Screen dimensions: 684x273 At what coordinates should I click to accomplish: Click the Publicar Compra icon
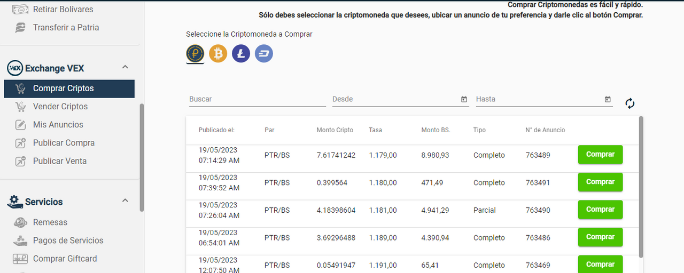(20, 143)
